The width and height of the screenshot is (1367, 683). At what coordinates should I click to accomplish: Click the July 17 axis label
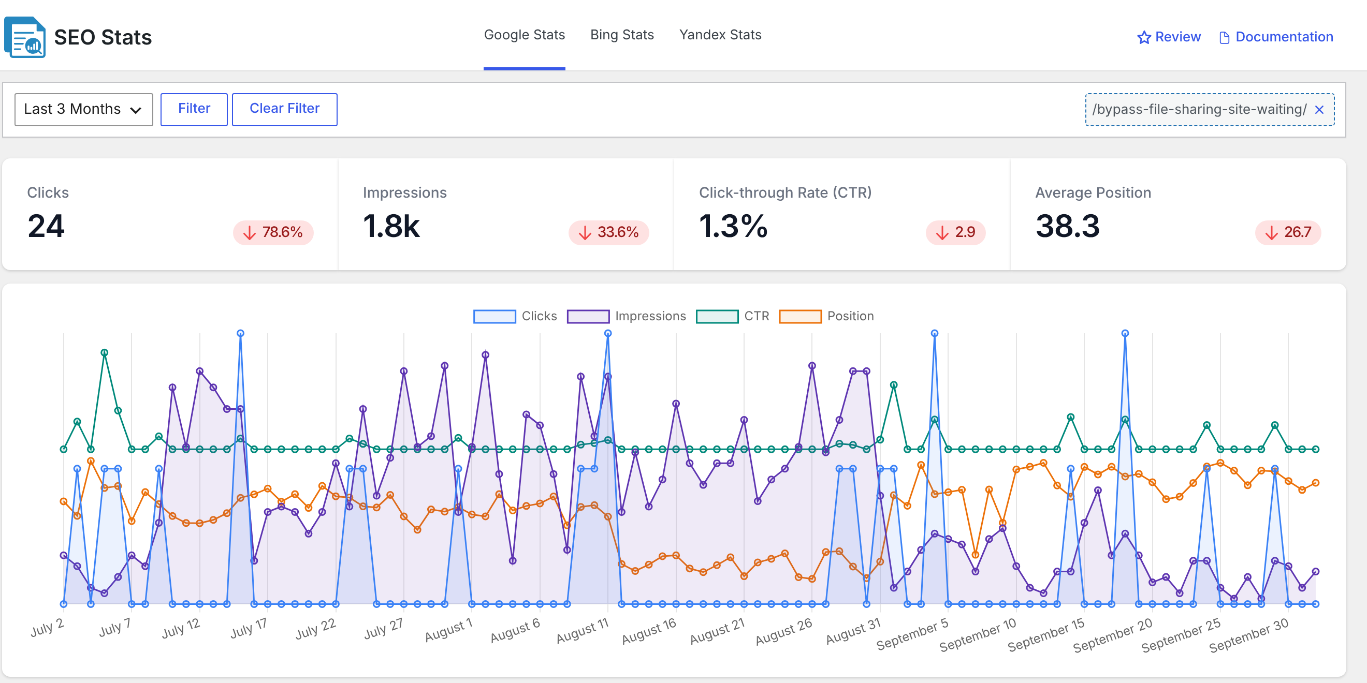[x=249, y=628]
